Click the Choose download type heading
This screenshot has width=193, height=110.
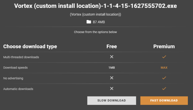pyautogui.click(x=30, y=46)
